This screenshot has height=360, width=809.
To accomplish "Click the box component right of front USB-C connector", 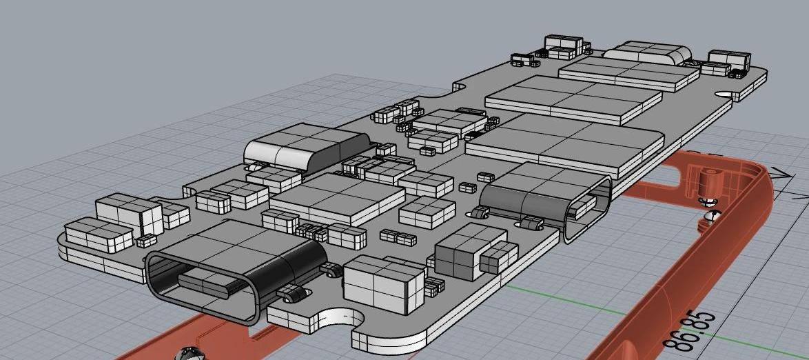I will tap(382, 281).
